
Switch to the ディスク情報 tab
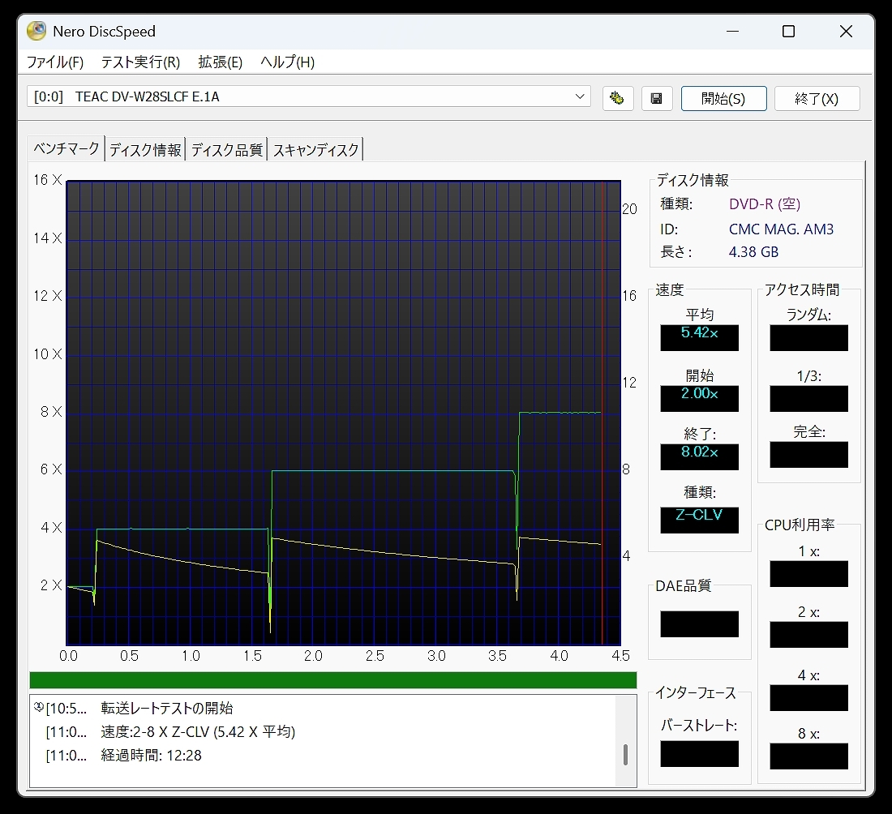(x=146, y=150)
